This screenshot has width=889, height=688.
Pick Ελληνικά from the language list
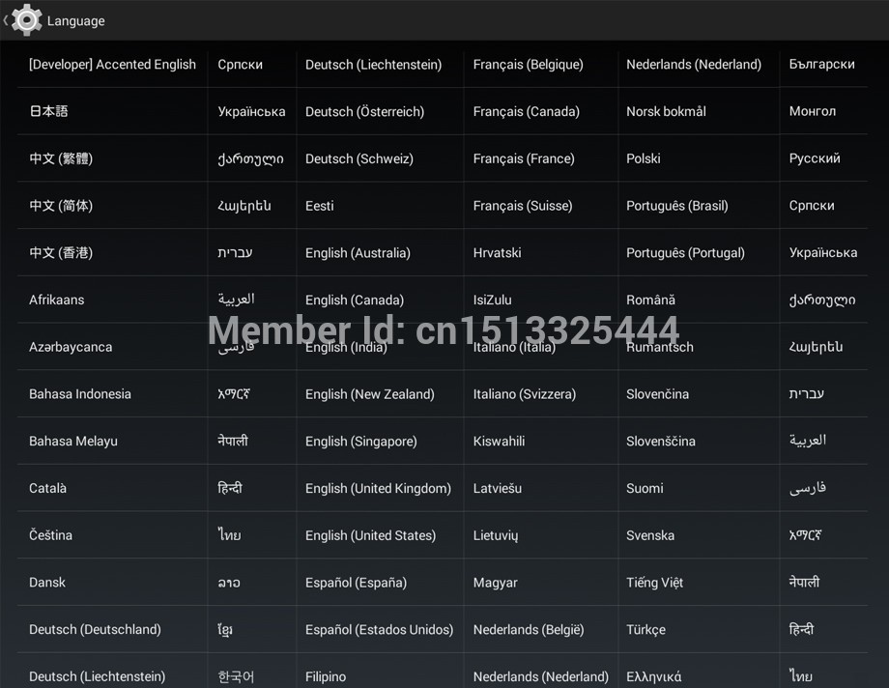pyautogui.click(x=653, y=676)
